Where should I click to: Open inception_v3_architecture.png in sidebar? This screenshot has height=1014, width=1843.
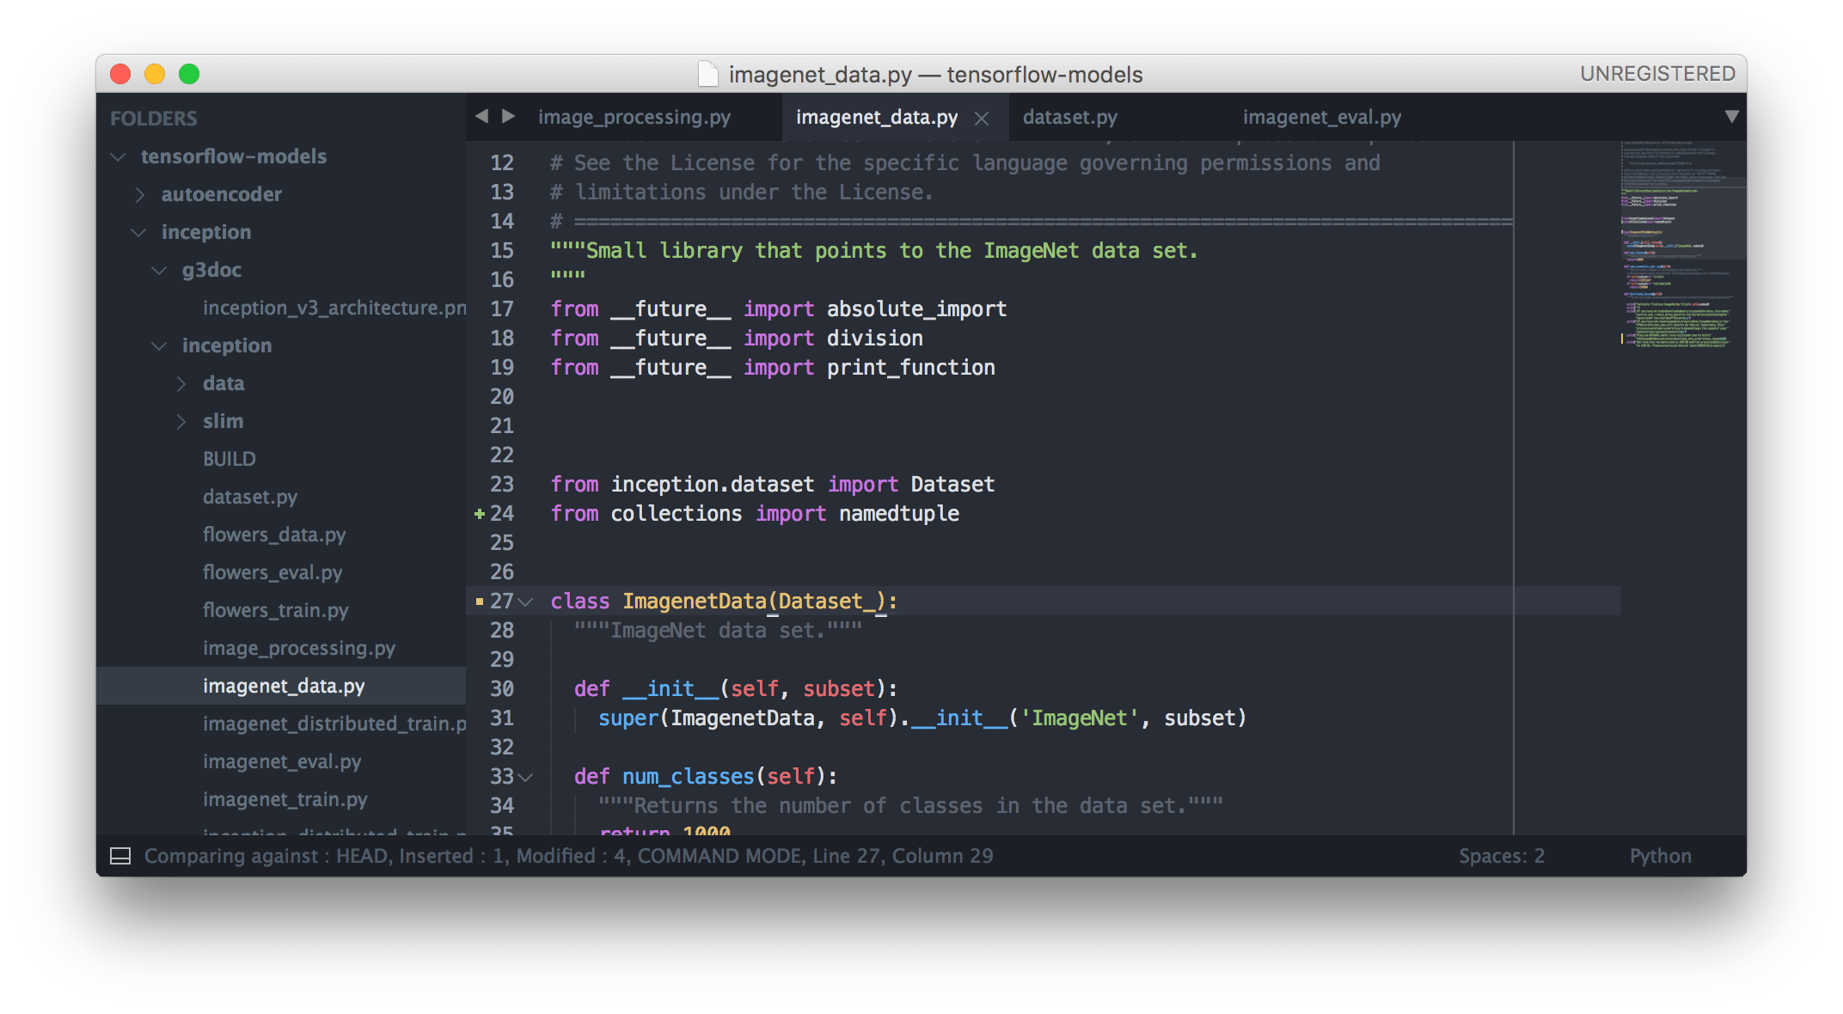coord(334,308)
